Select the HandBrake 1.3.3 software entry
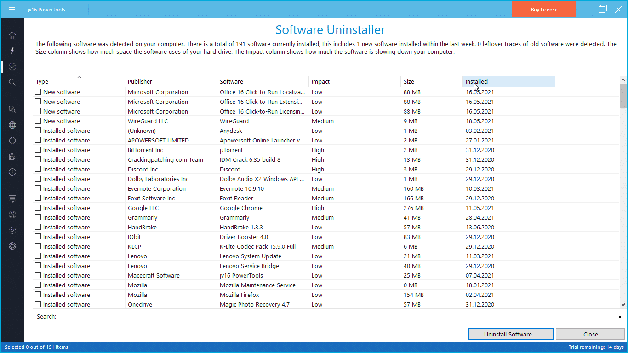This screenshot has height=353, width=628. tap(241, 227)
